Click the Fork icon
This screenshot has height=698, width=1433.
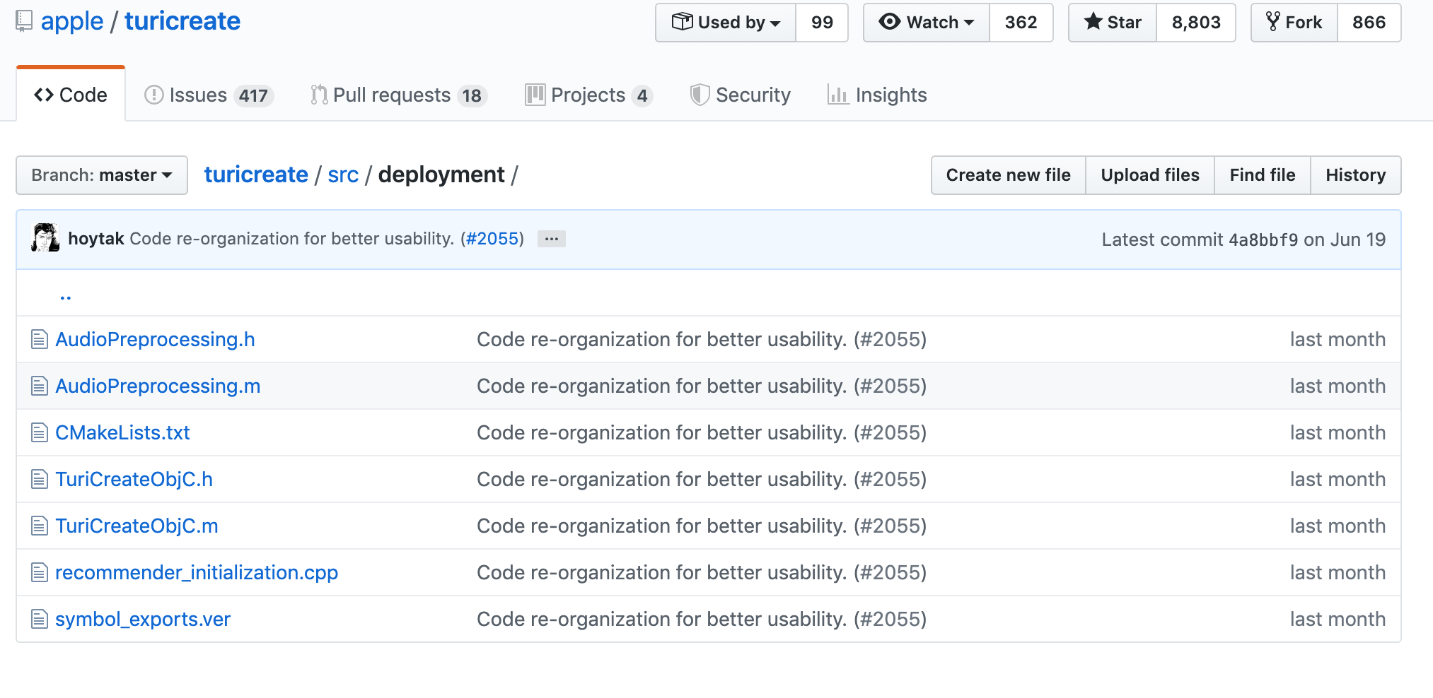1274,22
